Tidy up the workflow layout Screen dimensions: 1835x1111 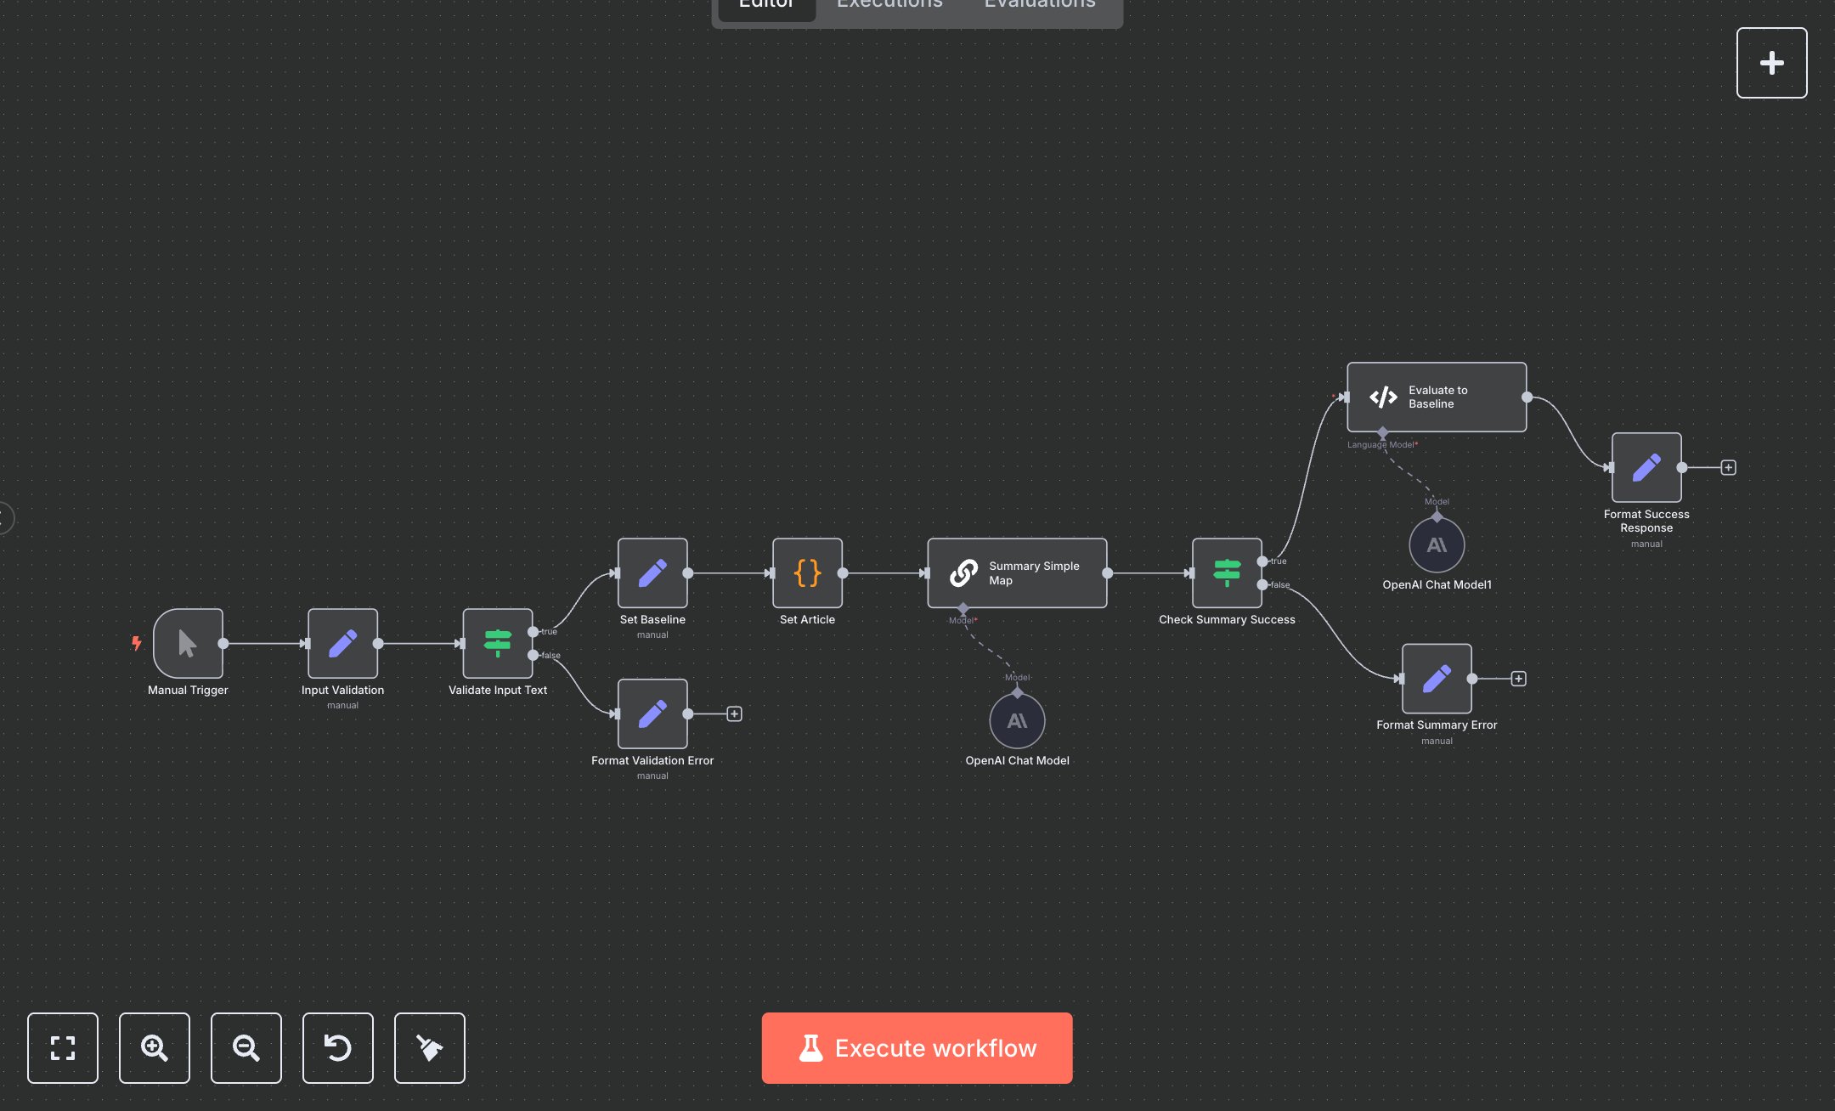pyautogui.click(x=429, y=1048)
